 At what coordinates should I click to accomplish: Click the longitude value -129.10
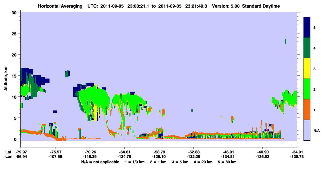pyautogui.click(x=159, y=157)
